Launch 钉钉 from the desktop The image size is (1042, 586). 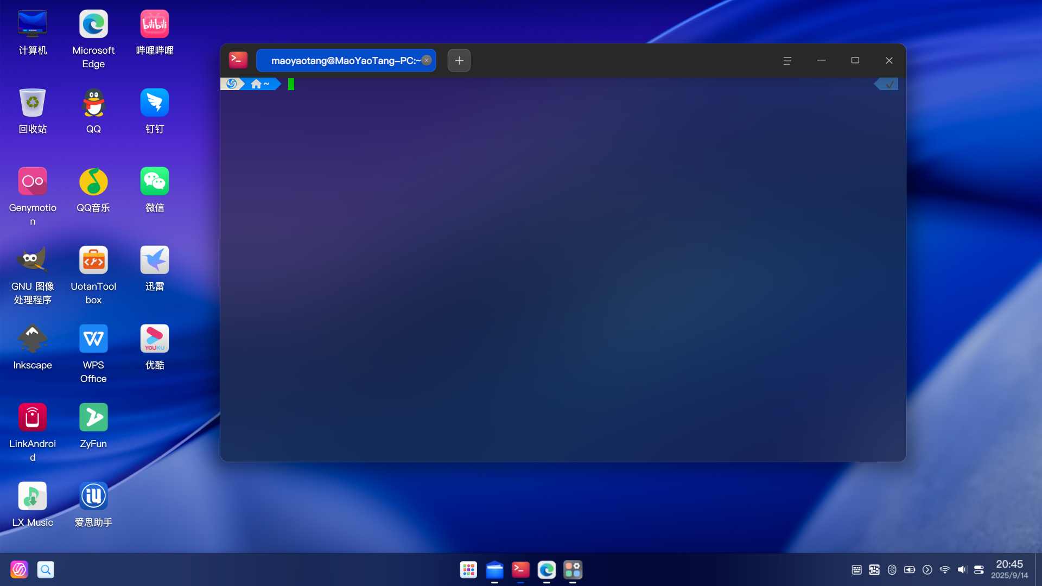(155, 111)
